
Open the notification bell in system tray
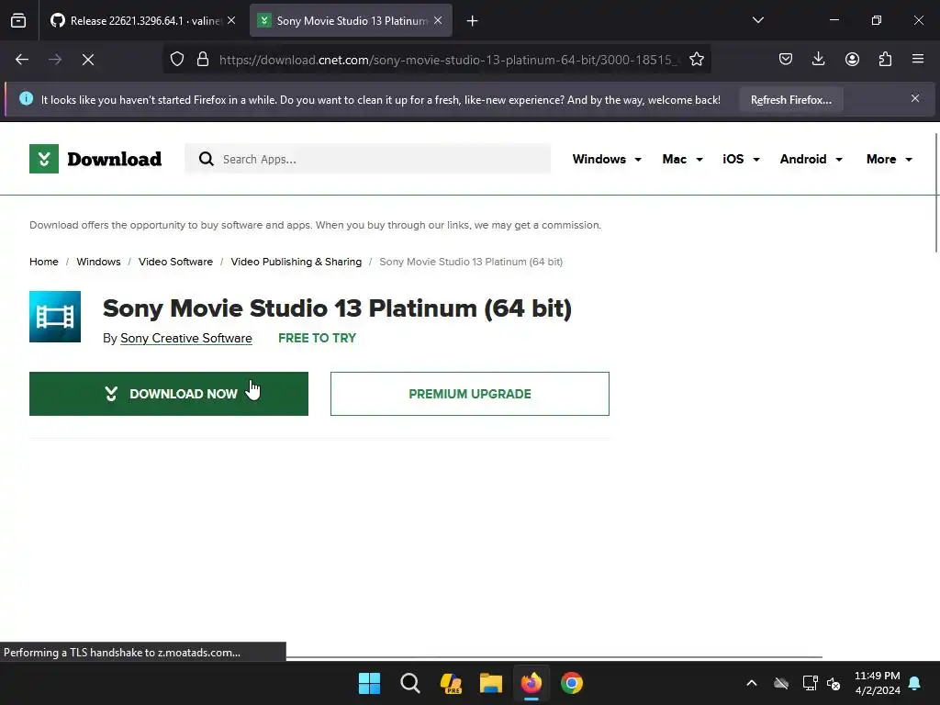click(915, 683)
